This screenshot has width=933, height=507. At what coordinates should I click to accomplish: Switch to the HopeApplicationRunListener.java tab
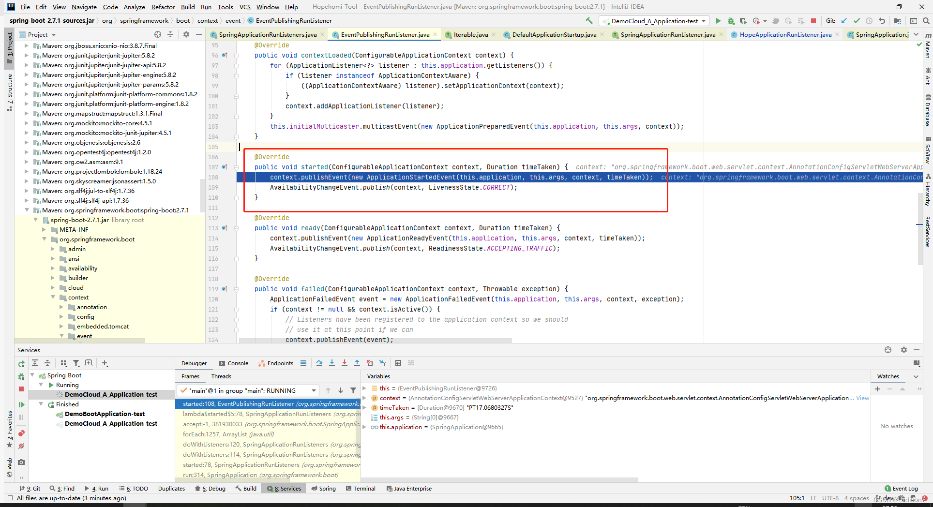pos(785,34)
